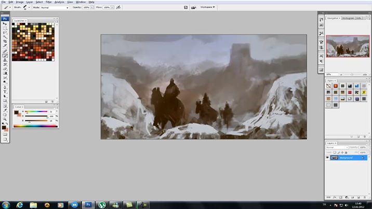This screenshot has height=209, width=372.
Task: Select the Move tool
Action: click(x=5, y=24)
